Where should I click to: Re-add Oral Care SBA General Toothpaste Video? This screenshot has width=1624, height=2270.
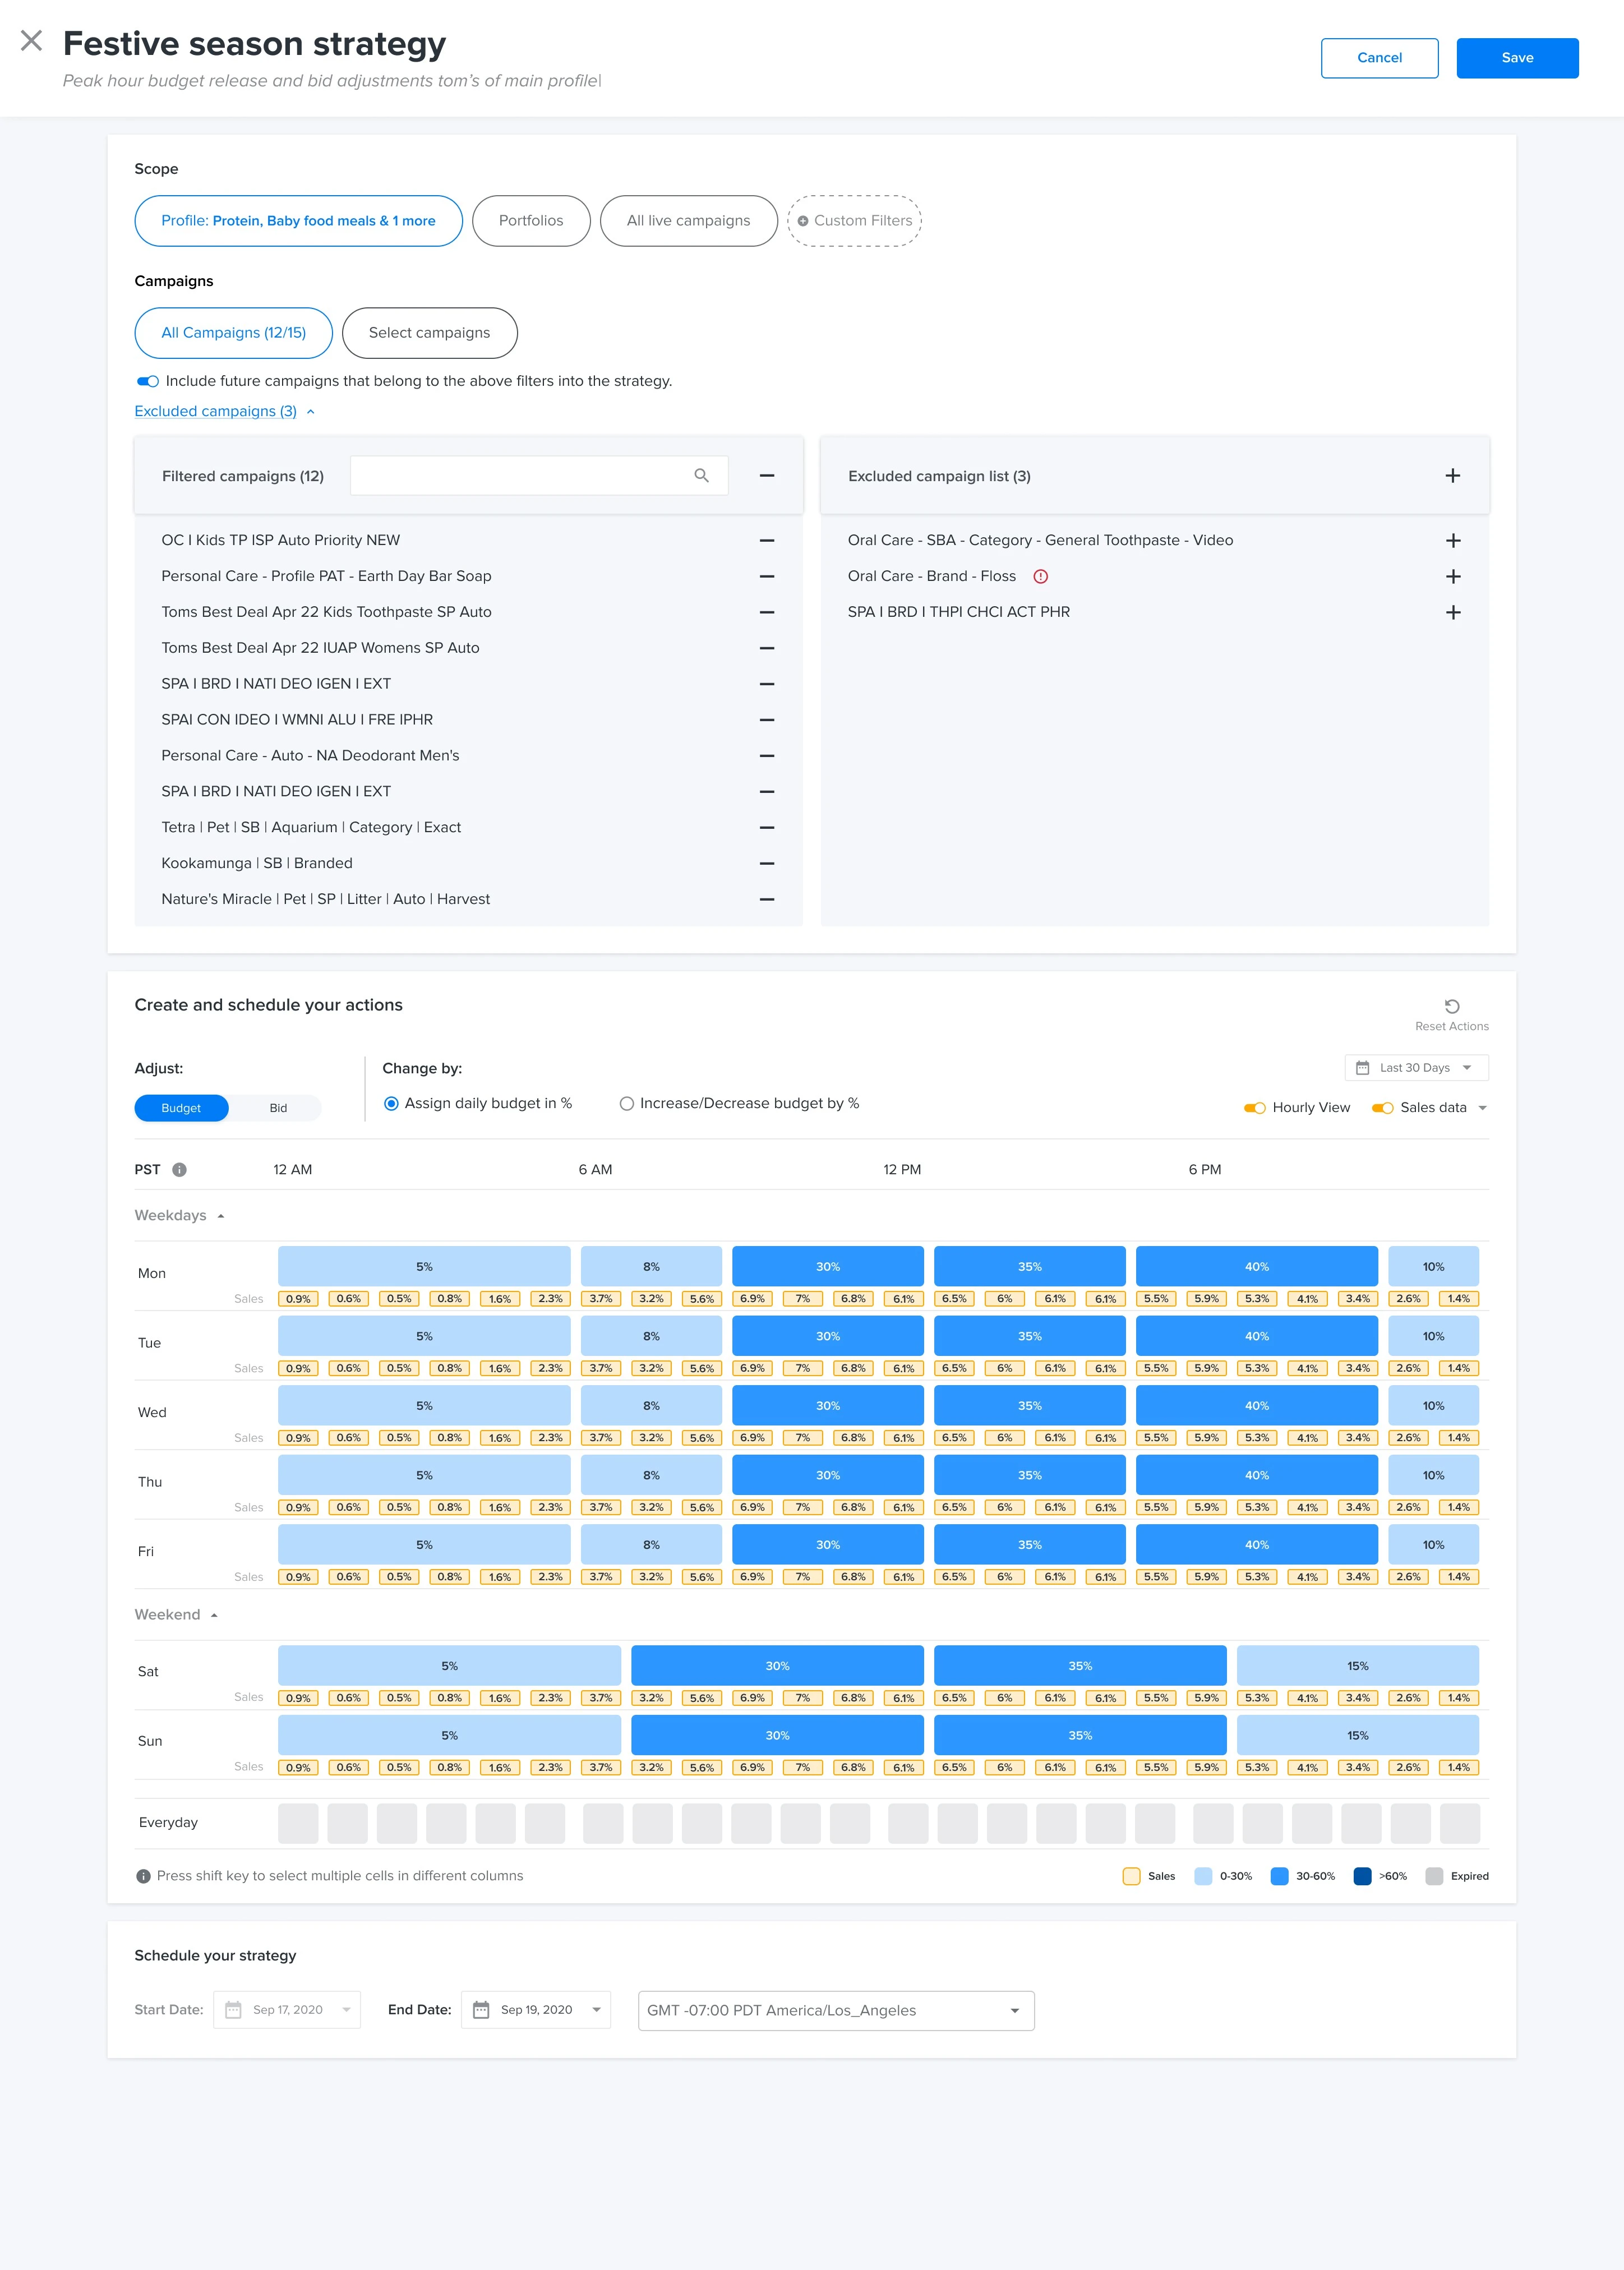point(1453,540)
